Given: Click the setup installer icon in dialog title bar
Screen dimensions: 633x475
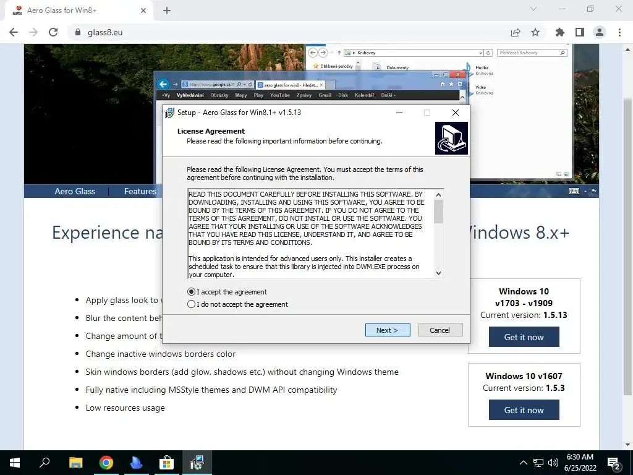Looking at the screenshot, I should (x=170, y=113).
